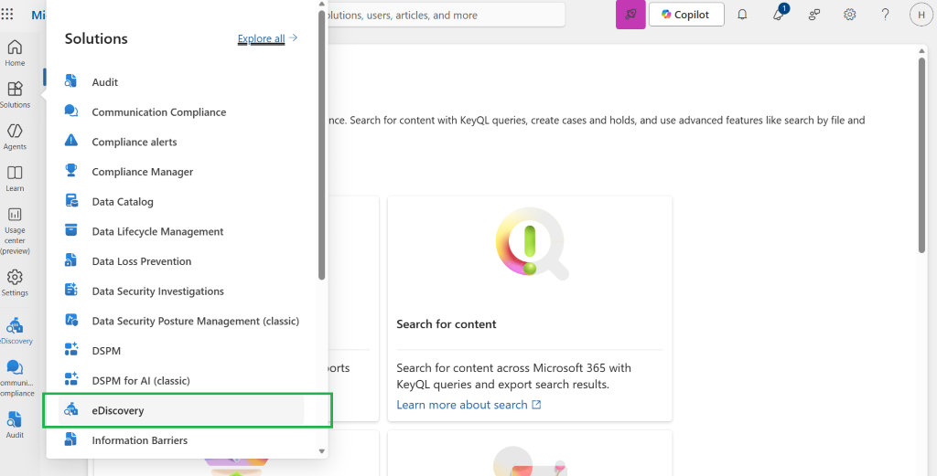Open the account avatar H
937x476 pixels.
pos(921,15)
